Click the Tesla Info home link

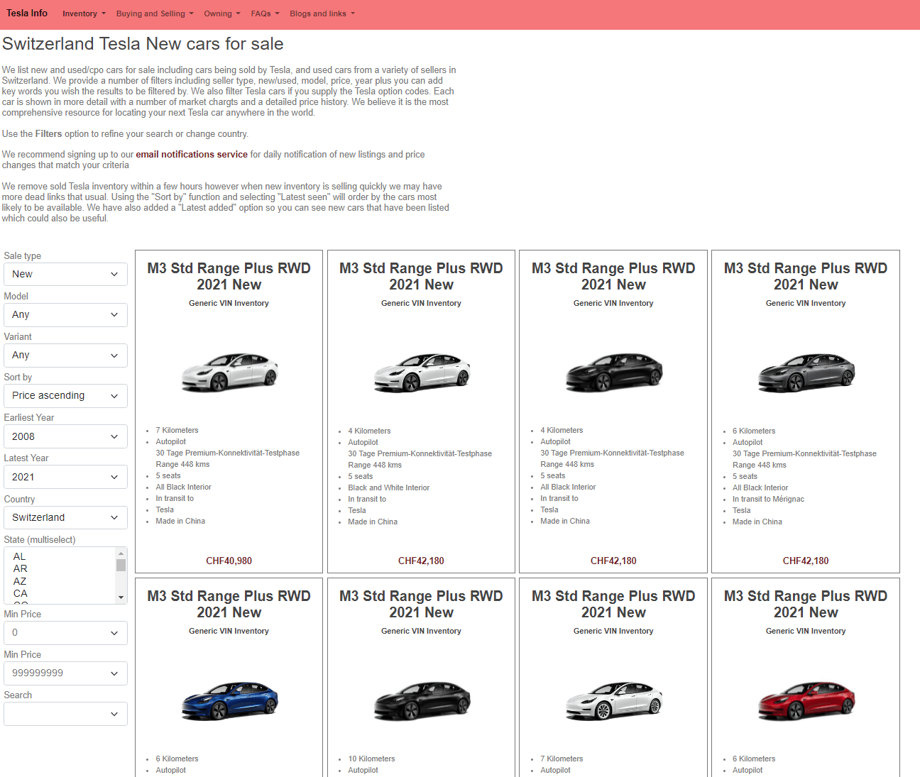[x=26, y=13]
